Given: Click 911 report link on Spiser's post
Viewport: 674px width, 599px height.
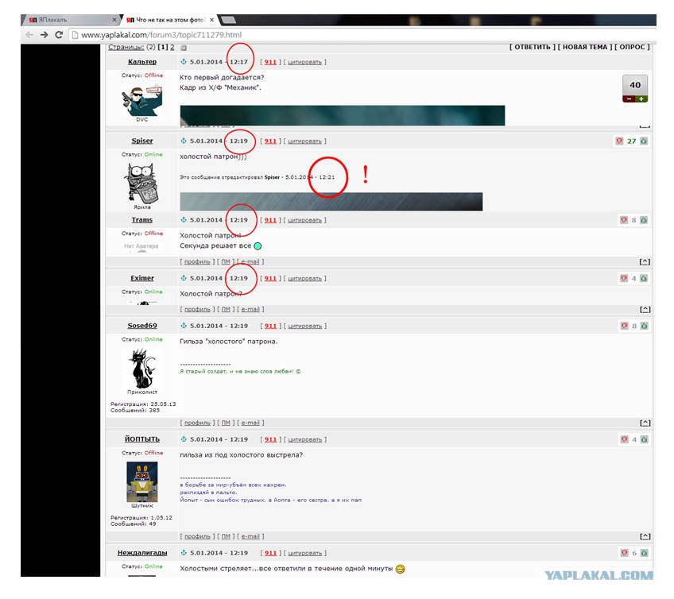Looking at the screenshot, I should click(270, 141).
